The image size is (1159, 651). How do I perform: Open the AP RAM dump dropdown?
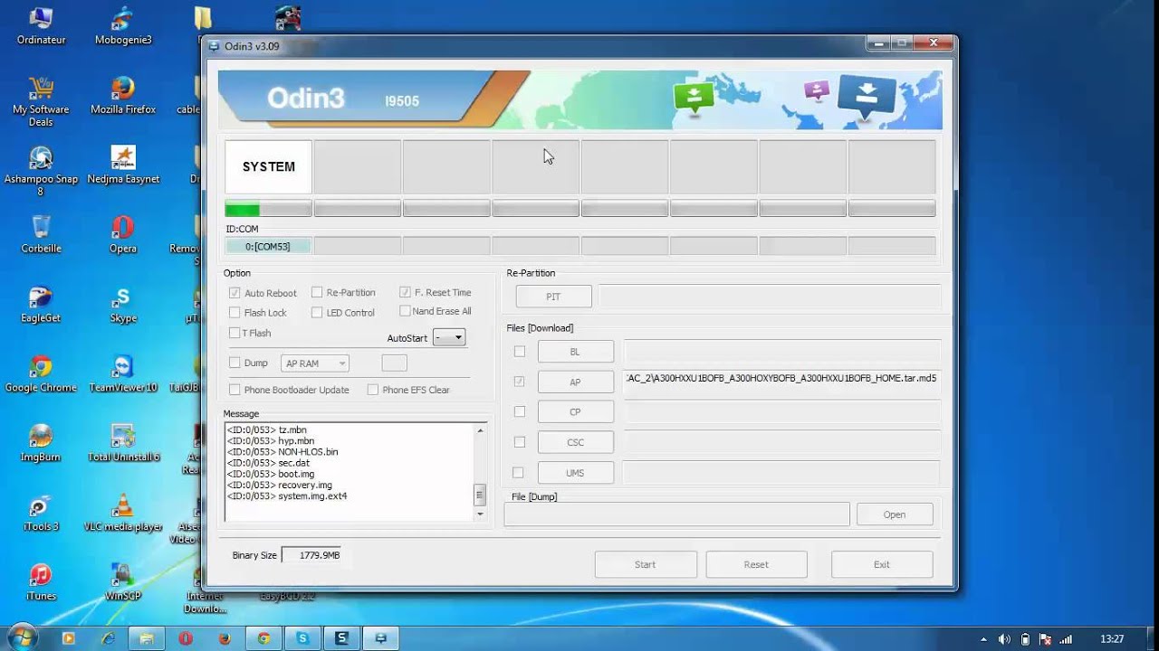pos(315,363)
